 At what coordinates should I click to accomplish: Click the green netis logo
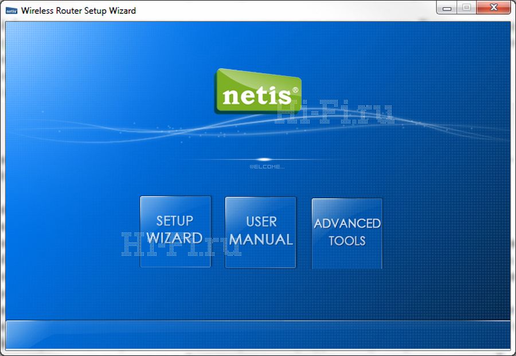tap(257, 92)
